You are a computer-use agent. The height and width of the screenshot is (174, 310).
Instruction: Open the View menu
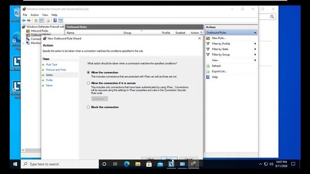click(45, 15)
